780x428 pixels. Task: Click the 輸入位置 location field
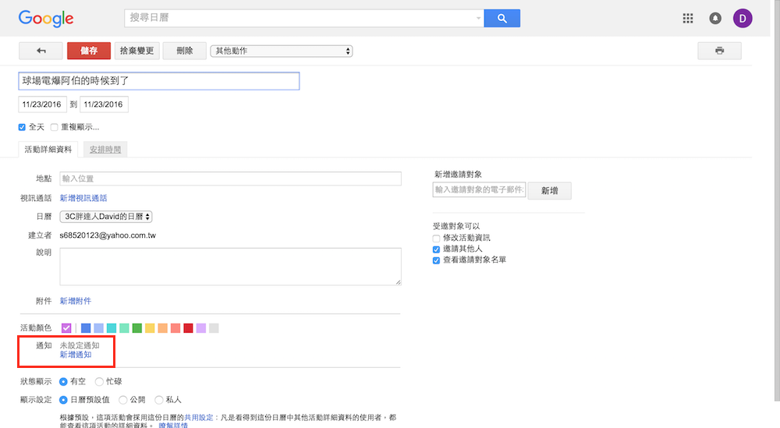230,179
